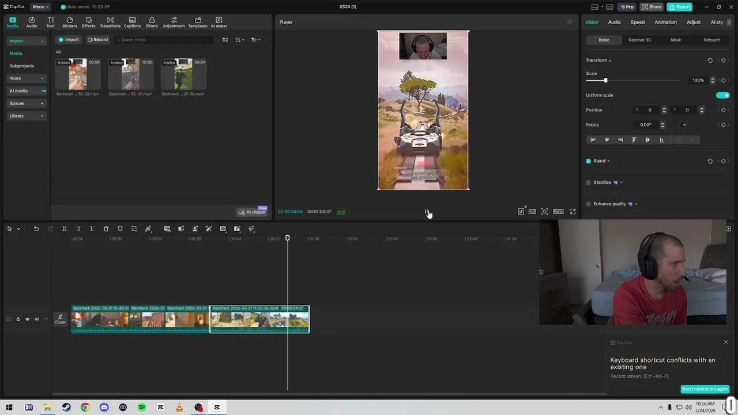Open the sort dropdown in media panel

[x=240, y=40]
